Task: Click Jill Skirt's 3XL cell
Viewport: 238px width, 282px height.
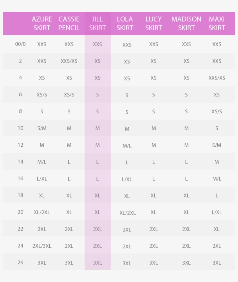Action: pos(98,263)
